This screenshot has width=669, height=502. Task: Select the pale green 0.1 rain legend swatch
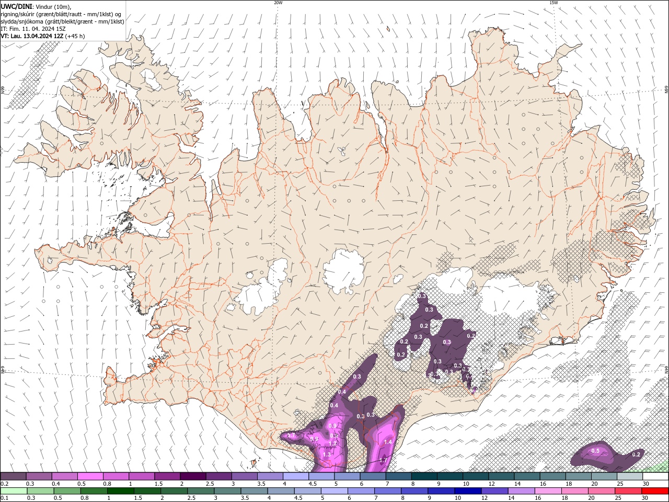(x=14, y=491)
